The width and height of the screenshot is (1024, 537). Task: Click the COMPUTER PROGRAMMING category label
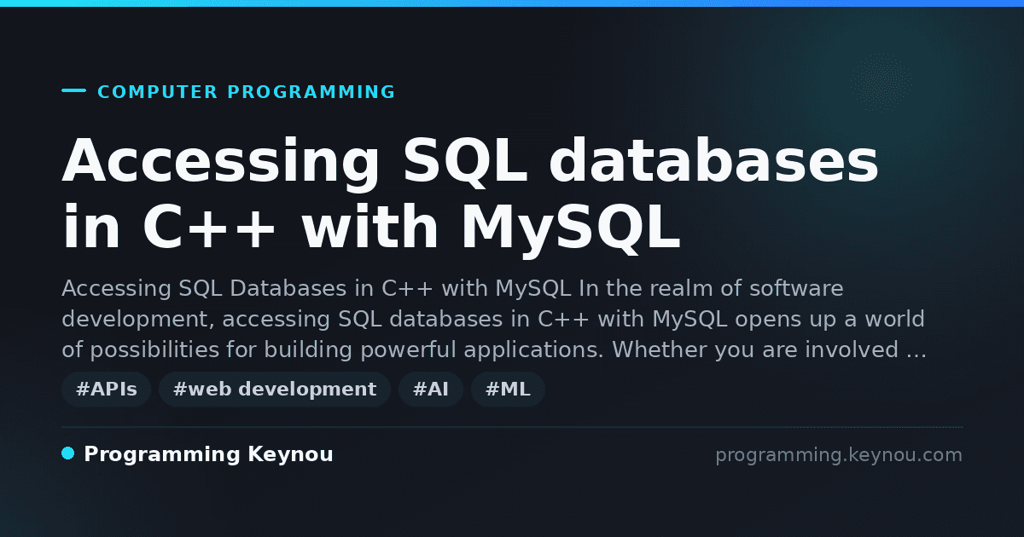(x=247, y=92)
